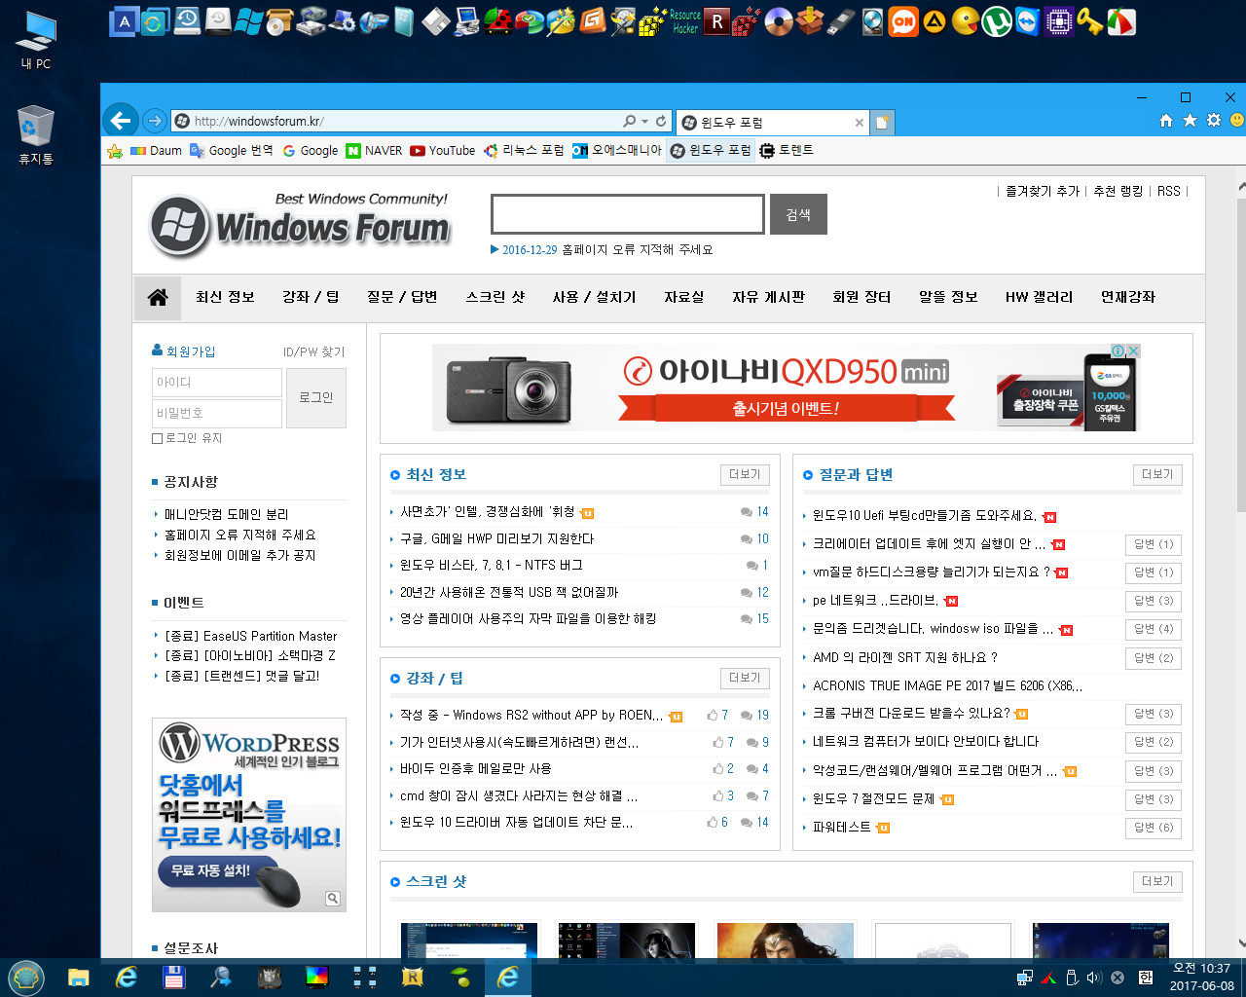Image resolution: width=1246 pixels, height=997 pixels.
Task: Click the browser forward arrow button
Action: 154,121
